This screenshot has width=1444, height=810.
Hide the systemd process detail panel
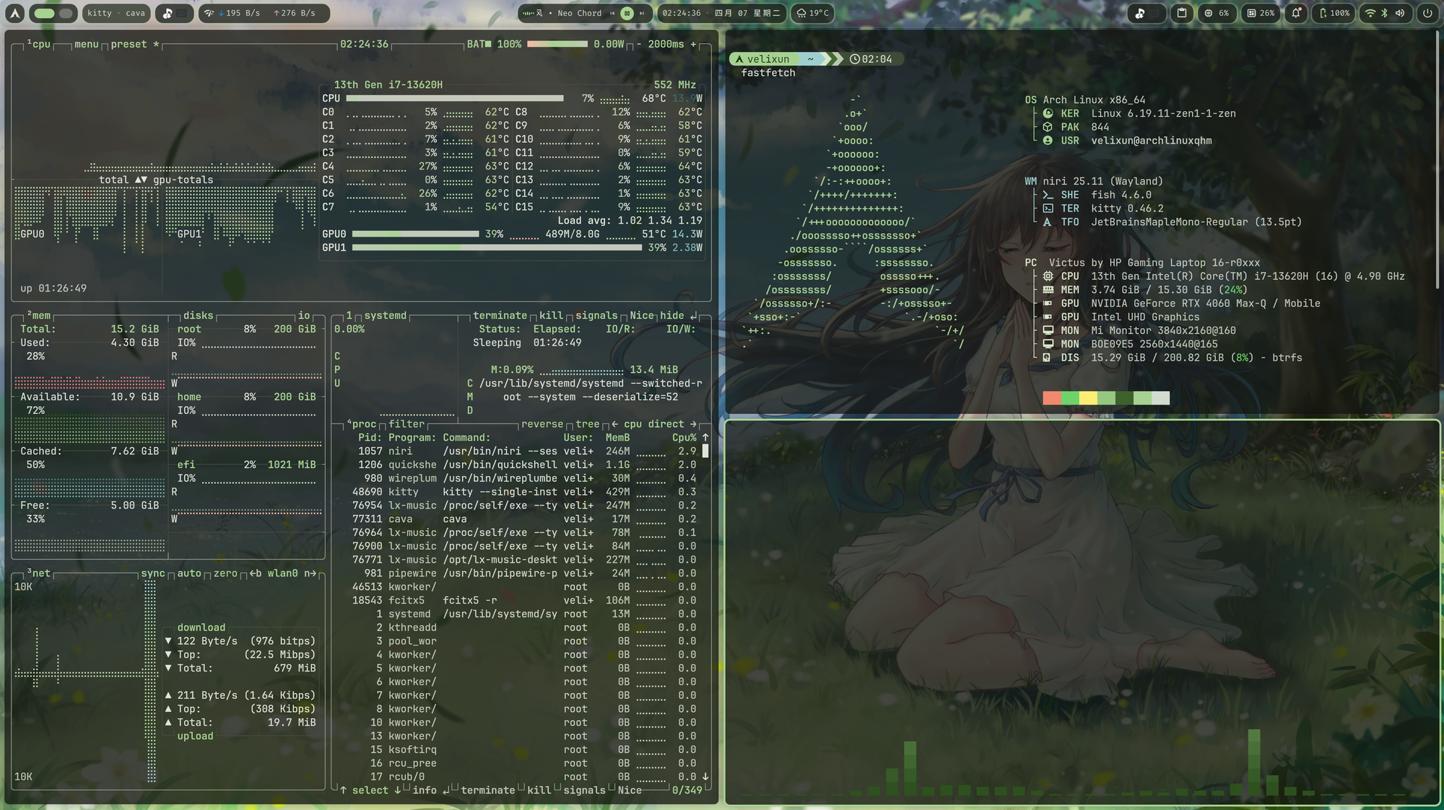[679, 315]
